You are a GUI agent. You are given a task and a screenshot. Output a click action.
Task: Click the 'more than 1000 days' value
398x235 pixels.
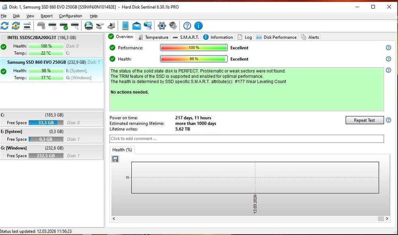tap(196, 123)
